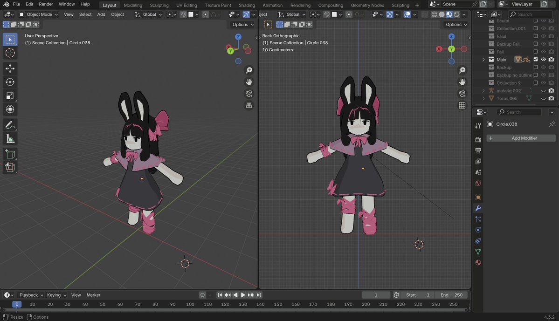Switch to rendered shading in the right viewport

[x=457, y=14]
